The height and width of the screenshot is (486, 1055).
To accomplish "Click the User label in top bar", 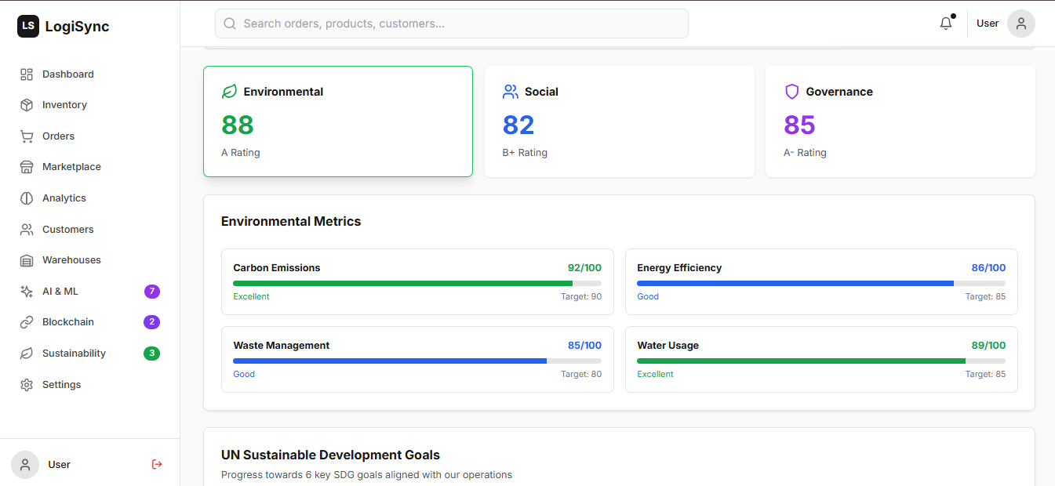I will tap(988, 24).
